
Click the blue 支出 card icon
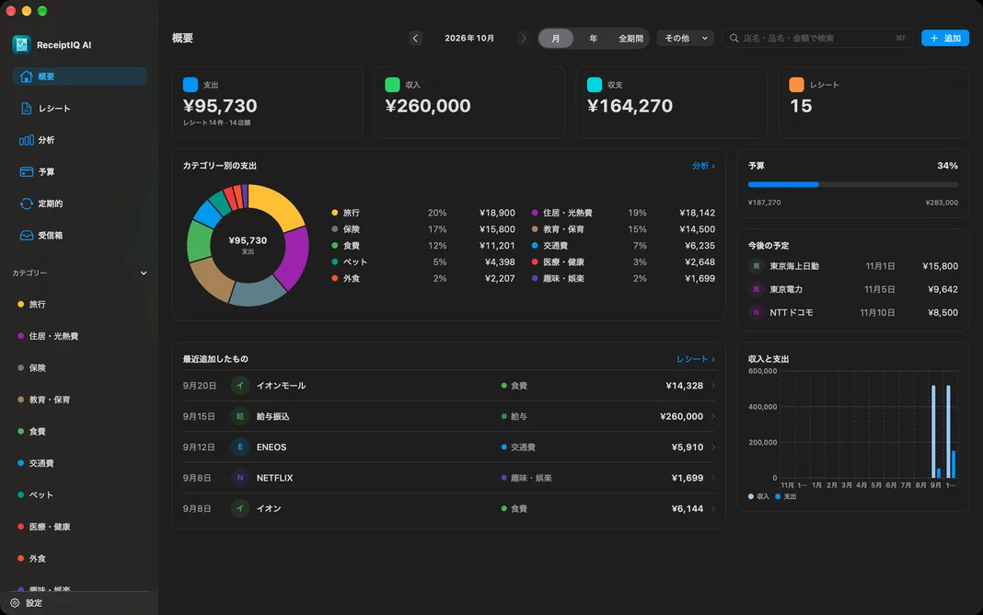(x=190, y=85)
